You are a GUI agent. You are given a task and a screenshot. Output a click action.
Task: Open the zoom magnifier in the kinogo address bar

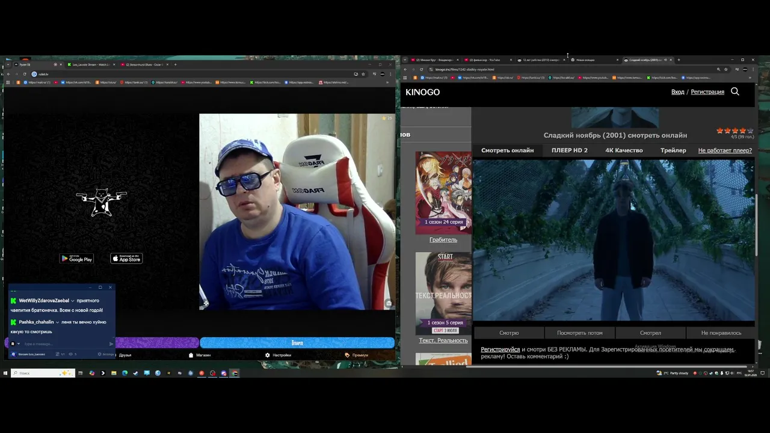click(x=718, y=69)
